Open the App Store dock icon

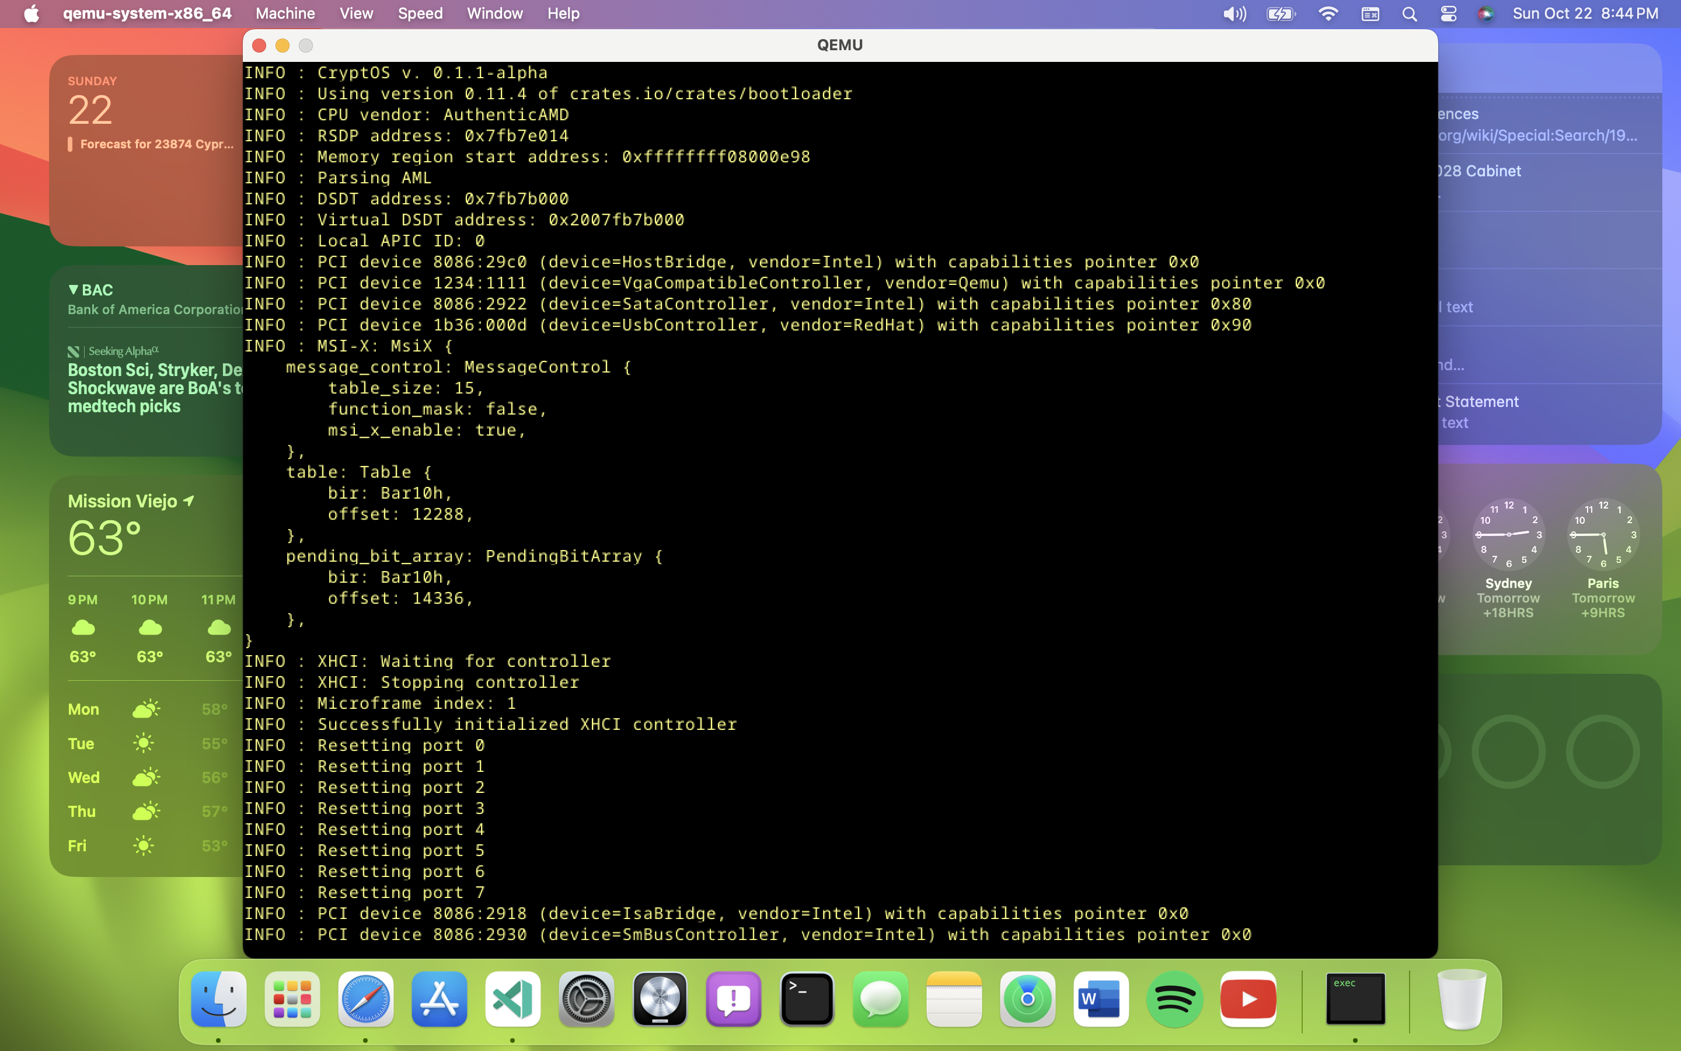439,1000
